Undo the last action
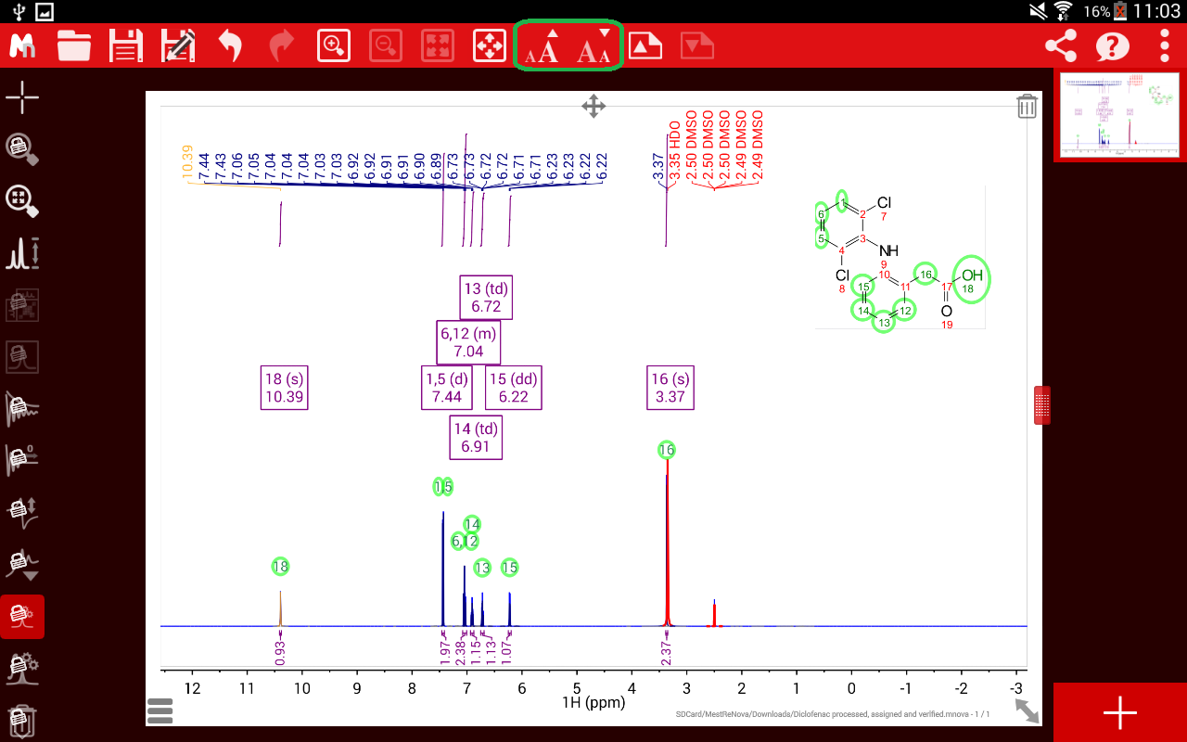 (x=230, y=45)
